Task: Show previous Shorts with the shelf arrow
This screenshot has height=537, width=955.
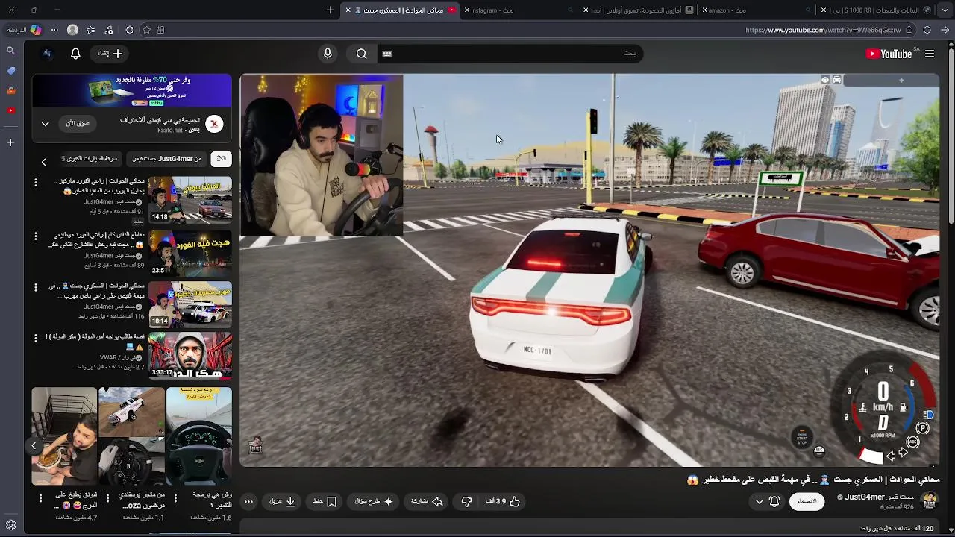Action: (34, 445)
